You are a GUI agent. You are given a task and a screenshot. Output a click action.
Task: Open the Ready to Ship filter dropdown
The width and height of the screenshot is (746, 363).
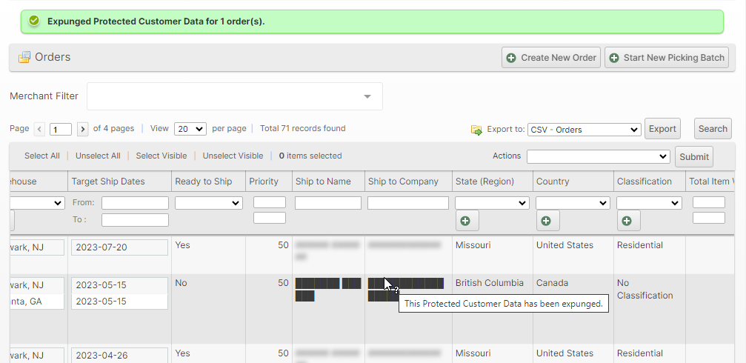point(208,203)
